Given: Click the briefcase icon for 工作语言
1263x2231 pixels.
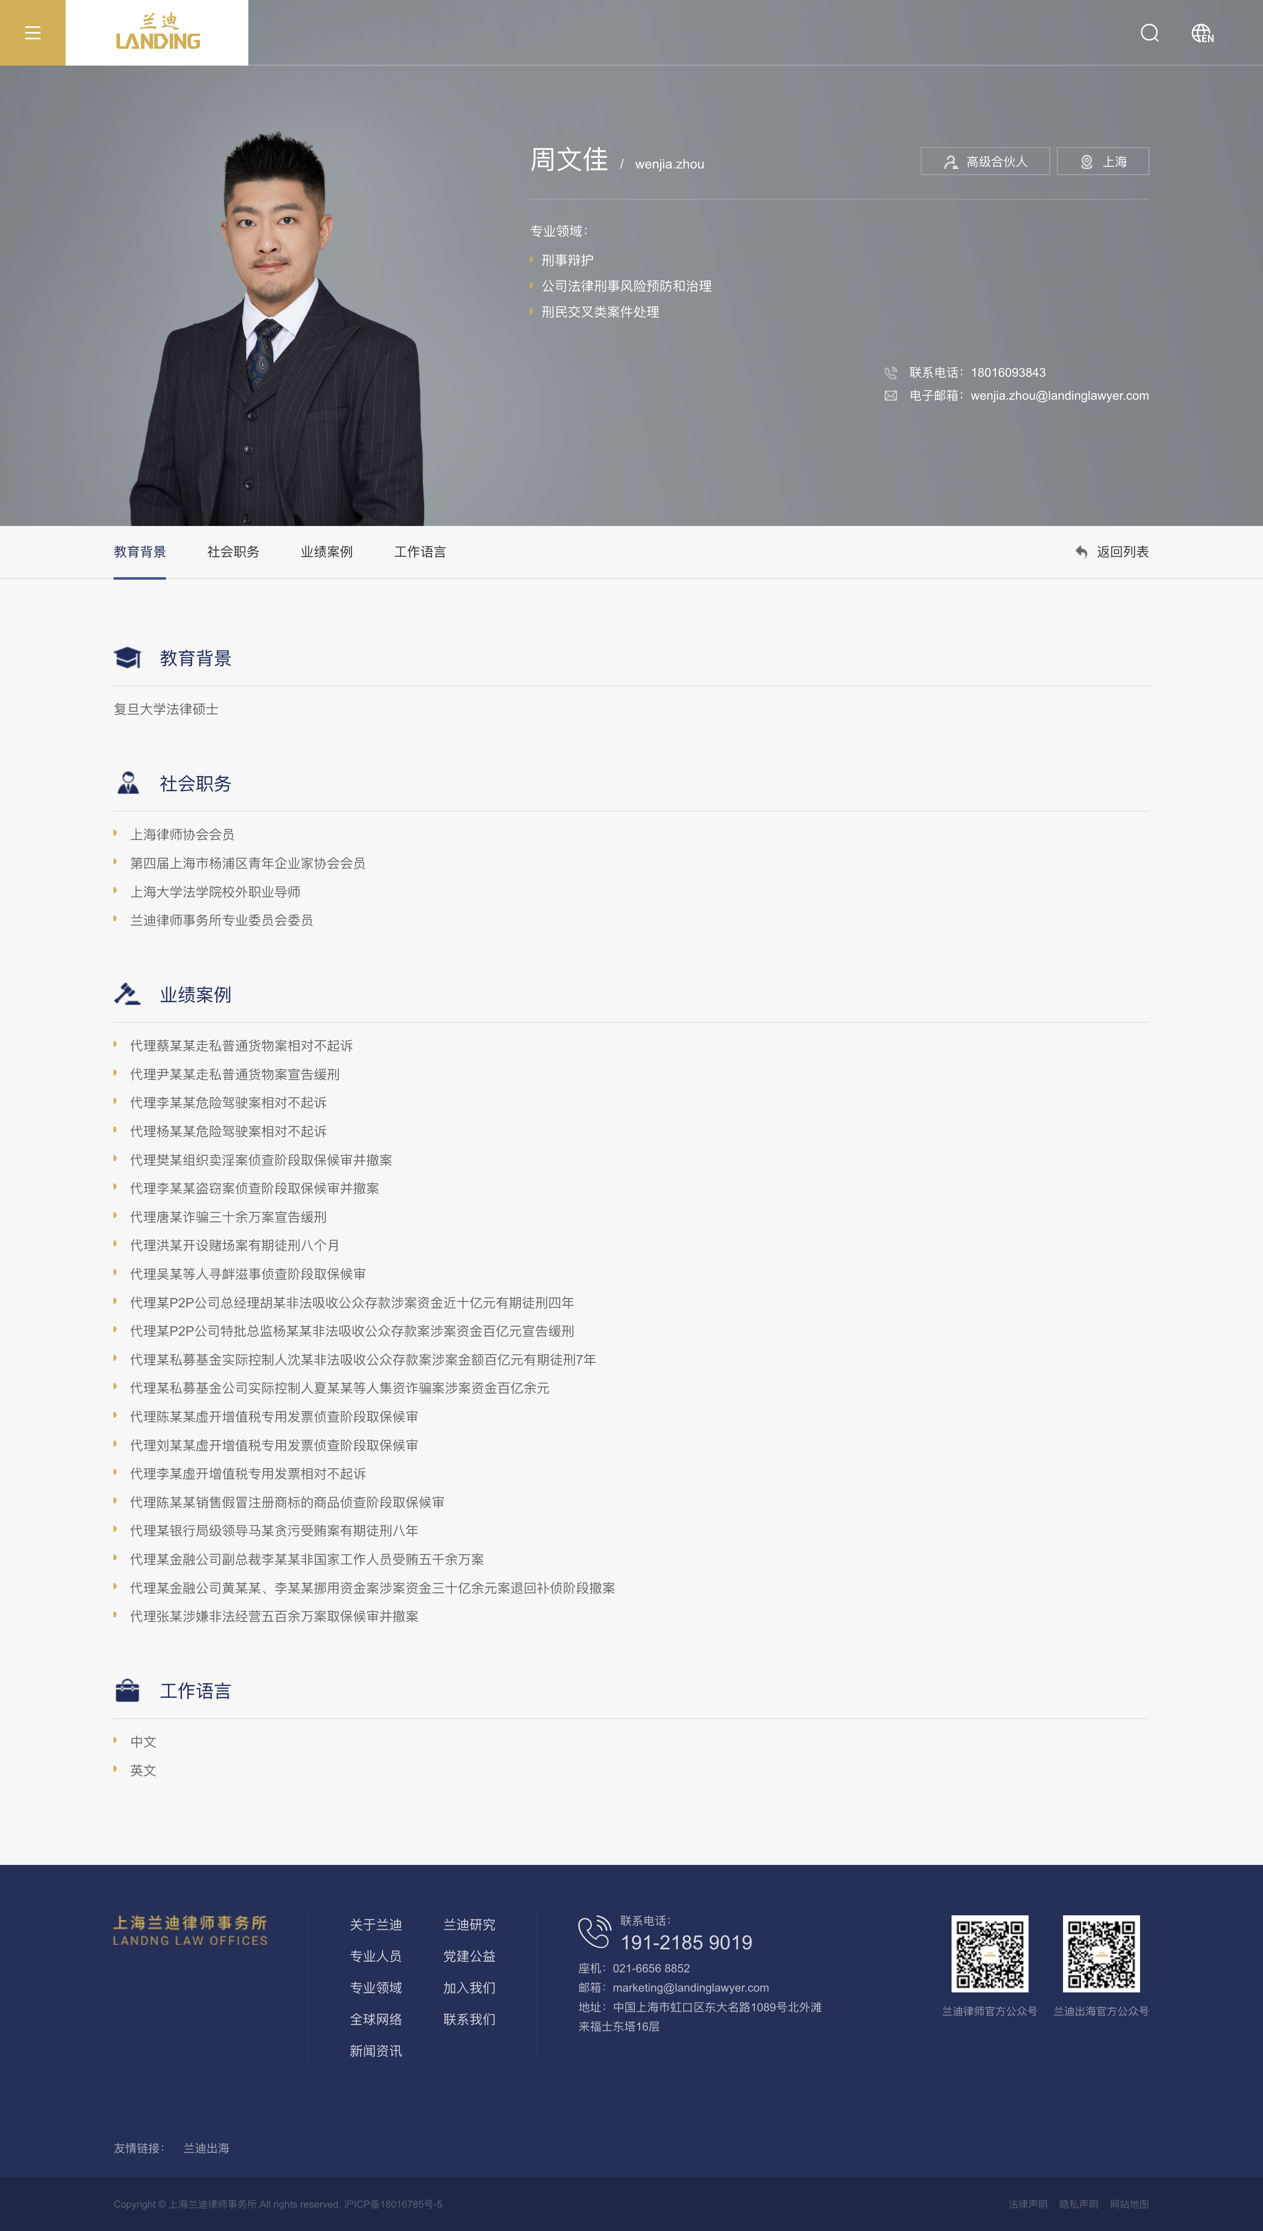Looking at the screenshot, I should [x=127, y=1690].
